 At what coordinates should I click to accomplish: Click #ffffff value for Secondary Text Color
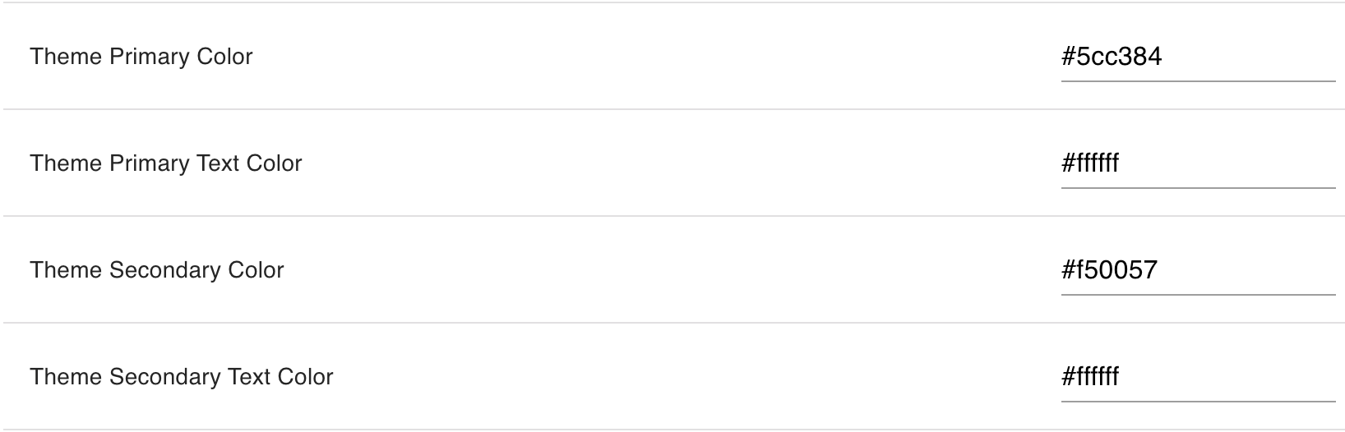[1090, 377]
